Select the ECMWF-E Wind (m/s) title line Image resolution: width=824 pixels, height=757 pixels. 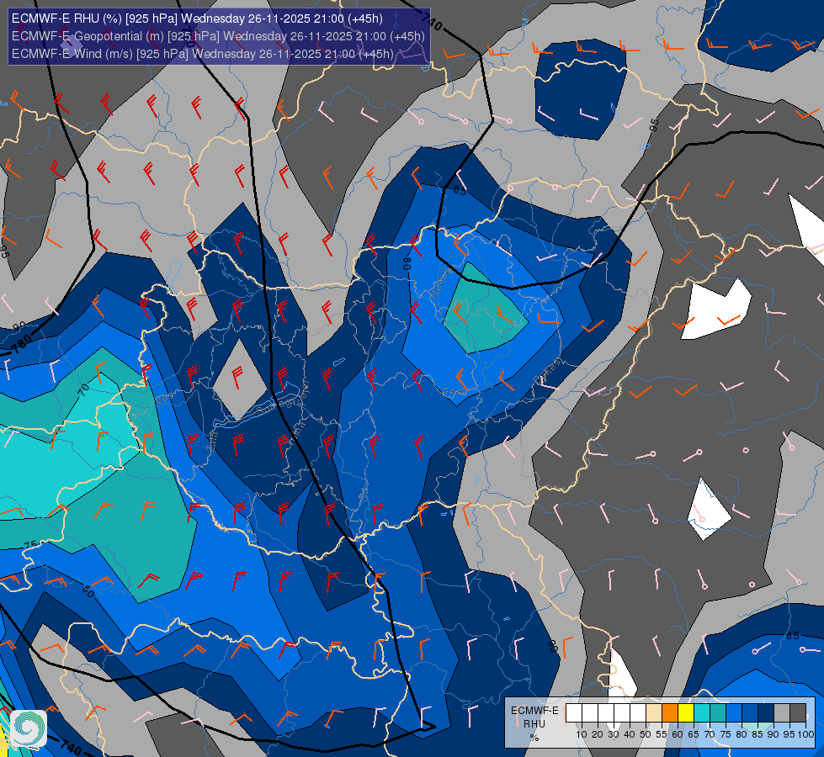click(202, 54)
